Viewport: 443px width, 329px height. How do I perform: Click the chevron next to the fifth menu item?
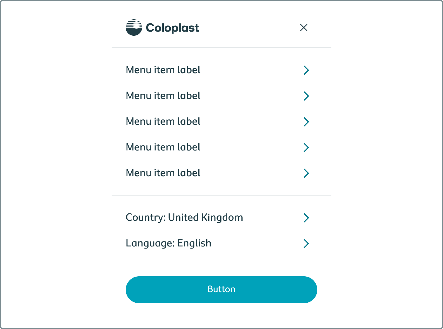click(306, 173)
